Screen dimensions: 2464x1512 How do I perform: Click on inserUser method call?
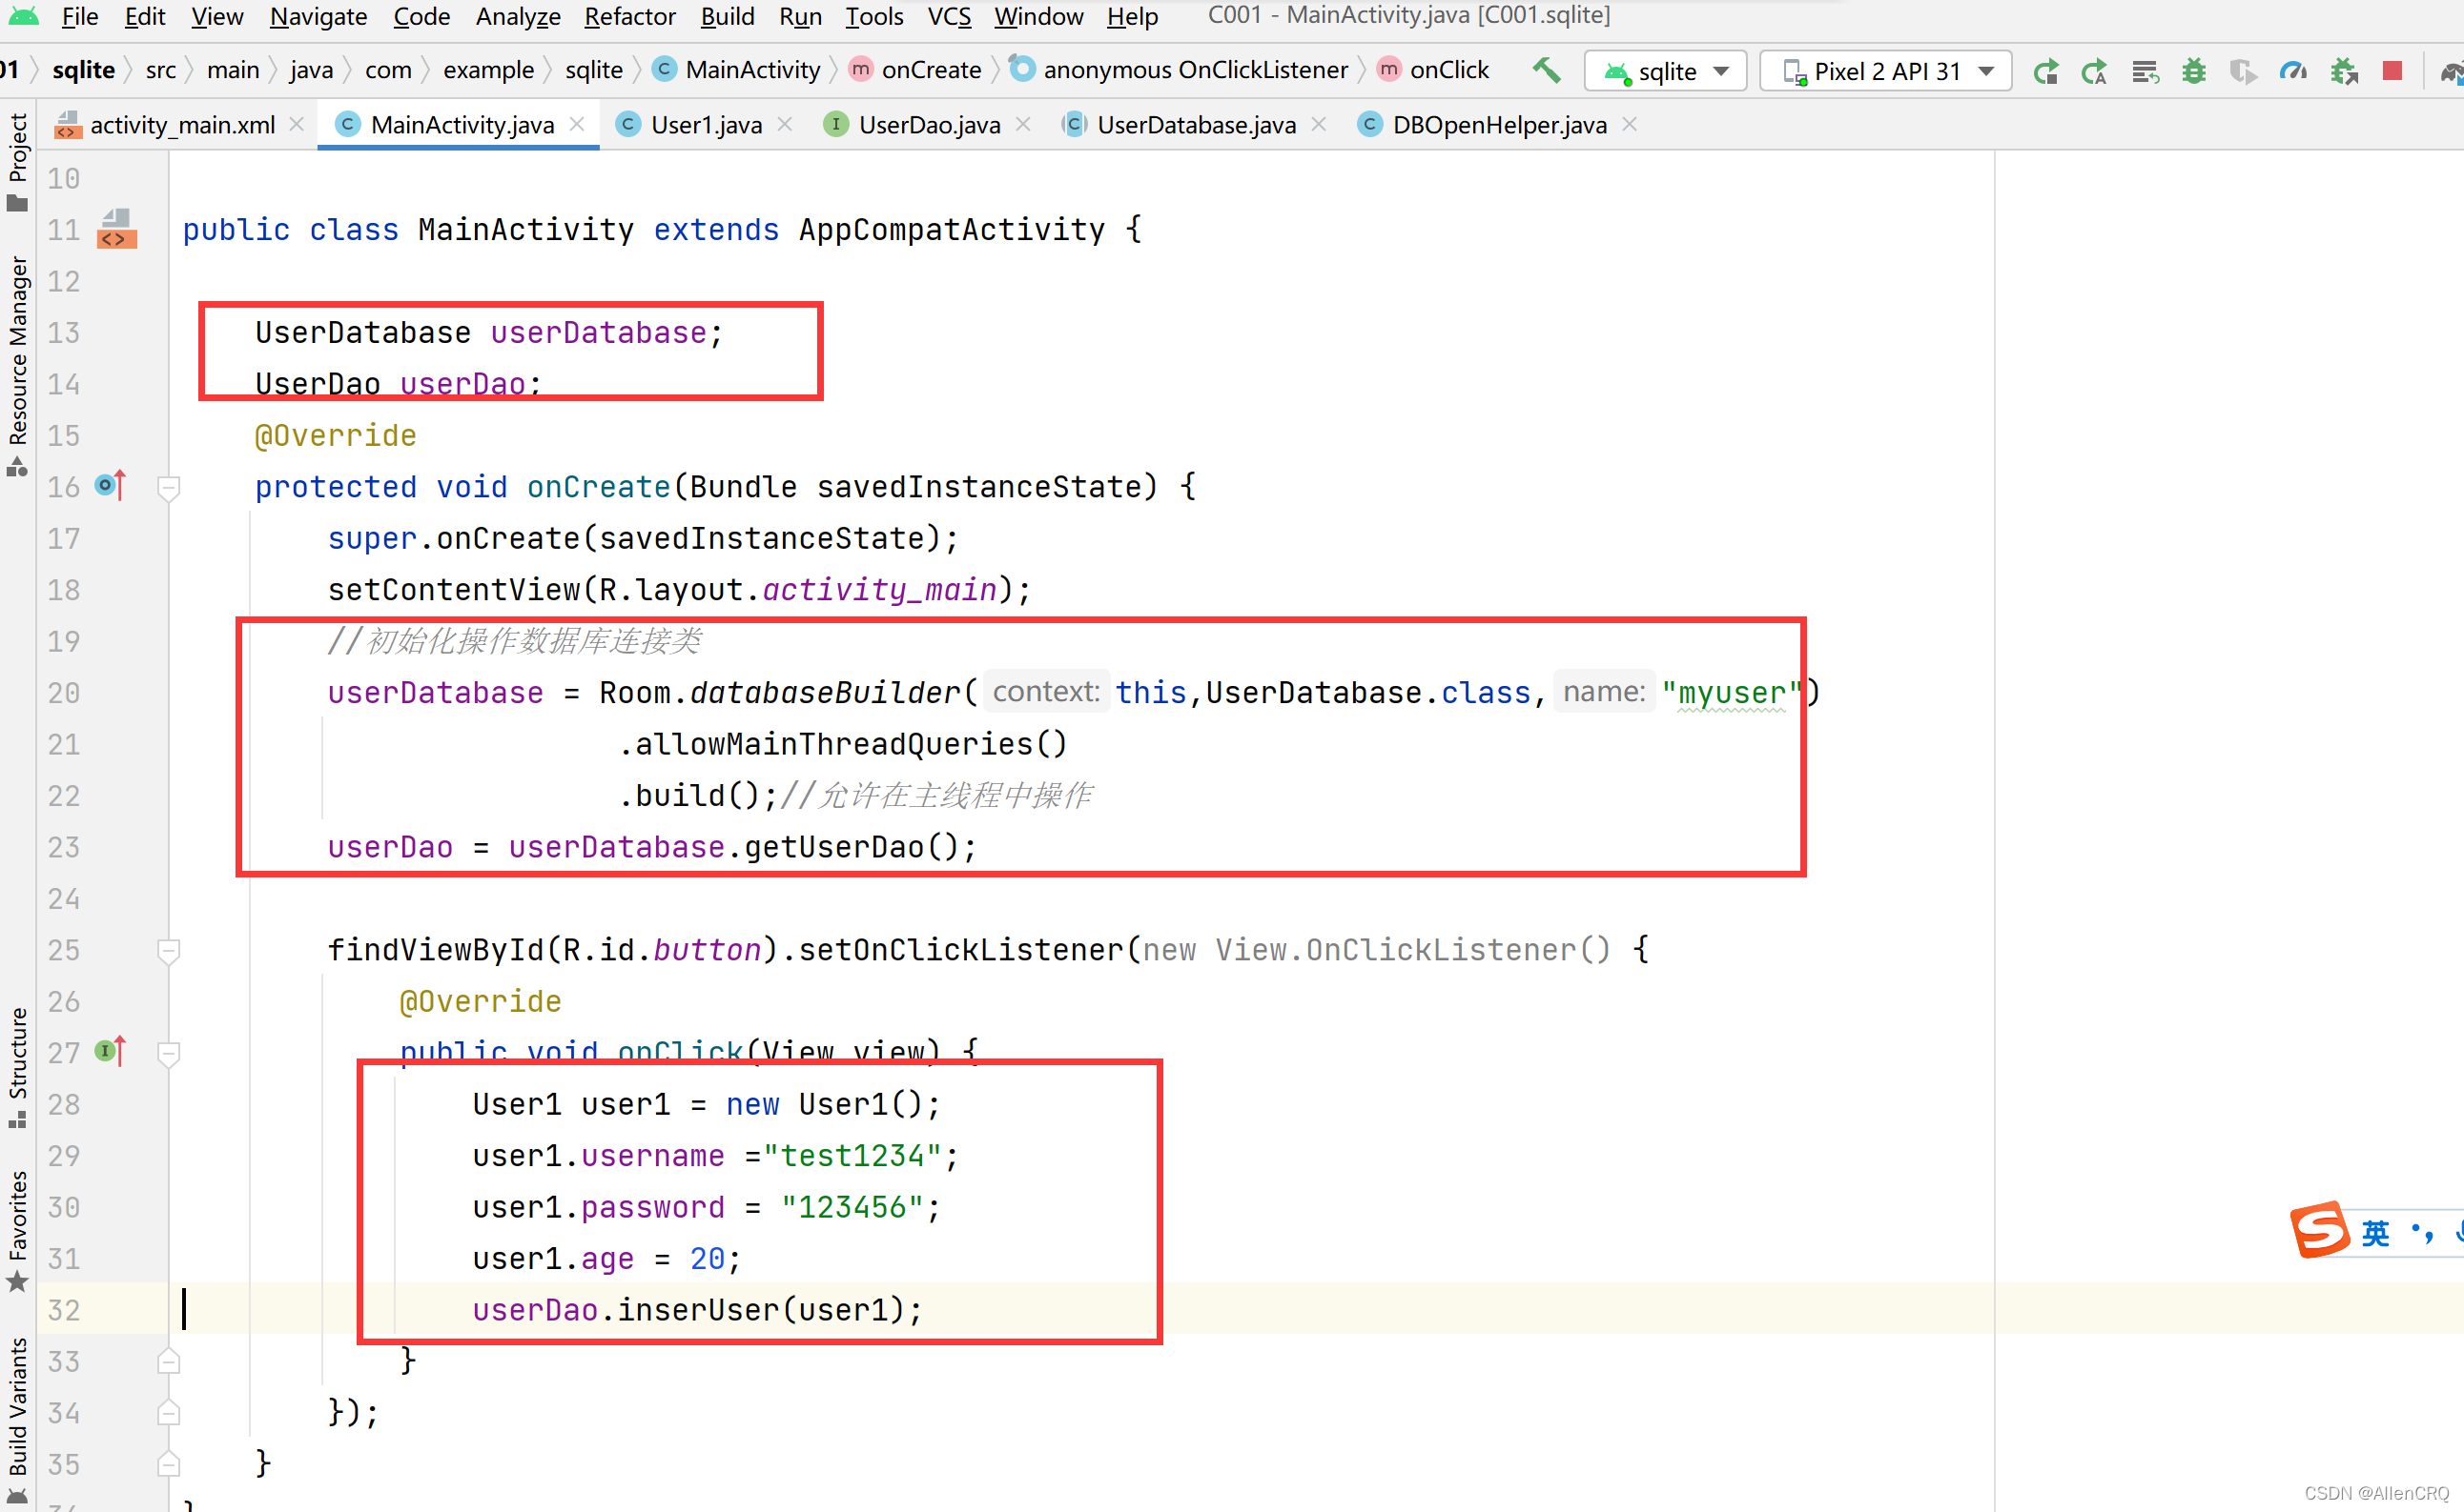(699, 1309)
